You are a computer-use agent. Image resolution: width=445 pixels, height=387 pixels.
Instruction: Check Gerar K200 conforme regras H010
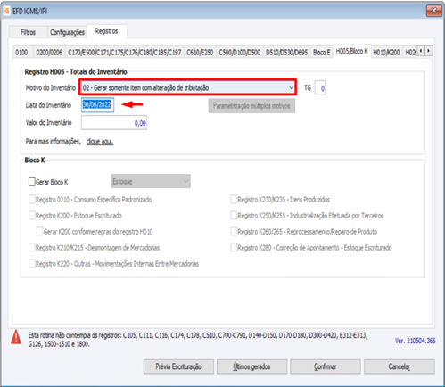point(39,231)
